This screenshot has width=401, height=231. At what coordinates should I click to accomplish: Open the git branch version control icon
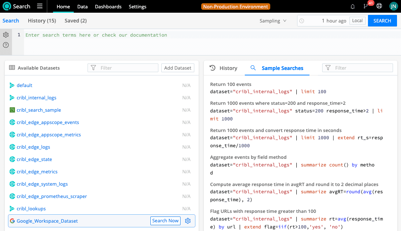[366, 7]
